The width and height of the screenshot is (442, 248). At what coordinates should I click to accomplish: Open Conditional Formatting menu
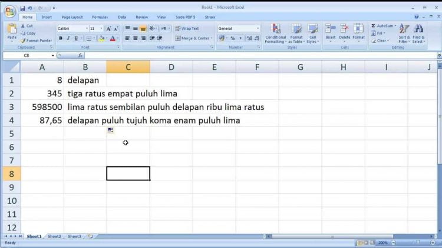(x=276, y=33)
